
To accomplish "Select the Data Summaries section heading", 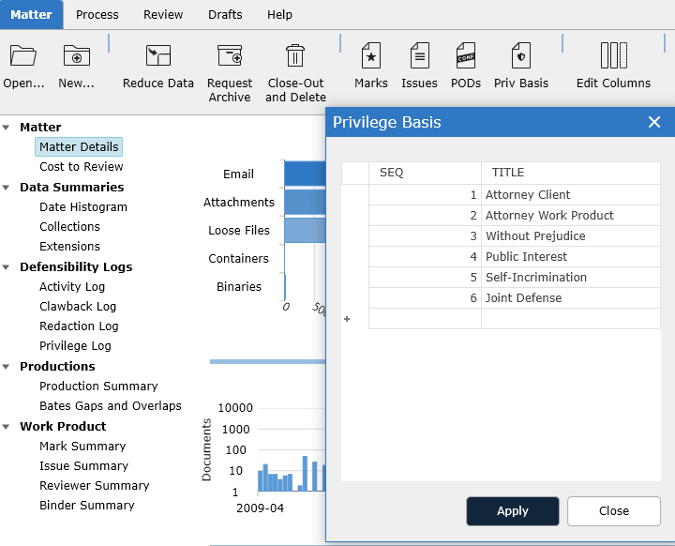I will (x=72, y=187).
